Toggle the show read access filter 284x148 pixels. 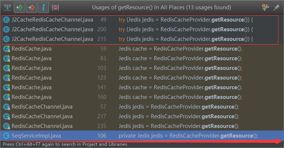19,7
